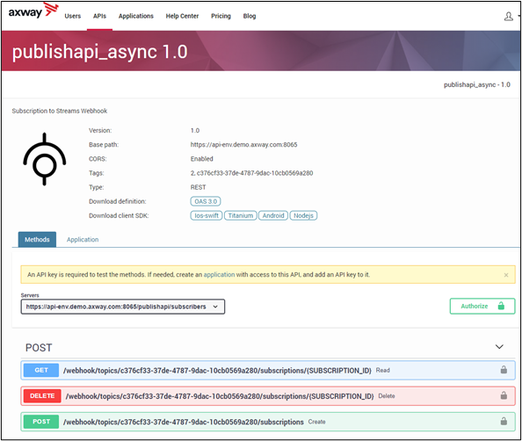
Task: Click Subscription to Streams Webhook description
Action: (60, 111)
